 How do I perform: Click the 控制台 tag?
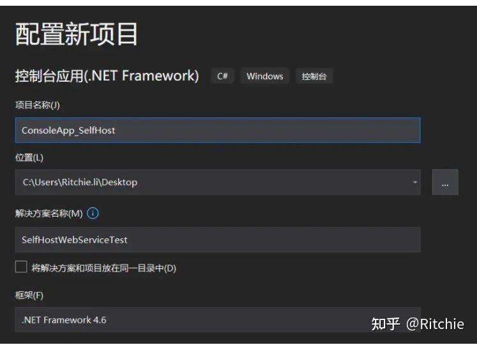click(x=314, y=76)
